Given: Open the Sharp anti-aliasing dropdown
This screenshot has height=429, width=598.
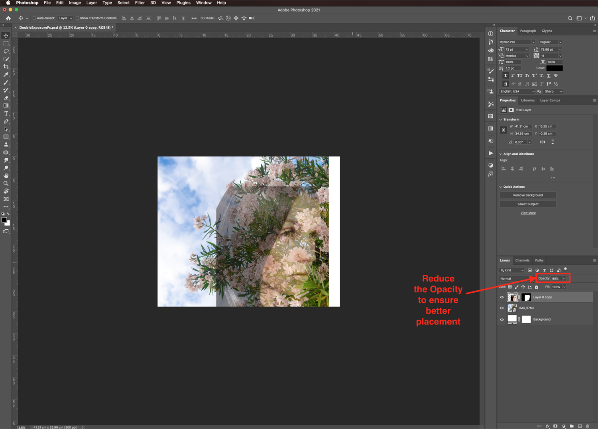Looking at the screenshot, I should coord(553,91).
